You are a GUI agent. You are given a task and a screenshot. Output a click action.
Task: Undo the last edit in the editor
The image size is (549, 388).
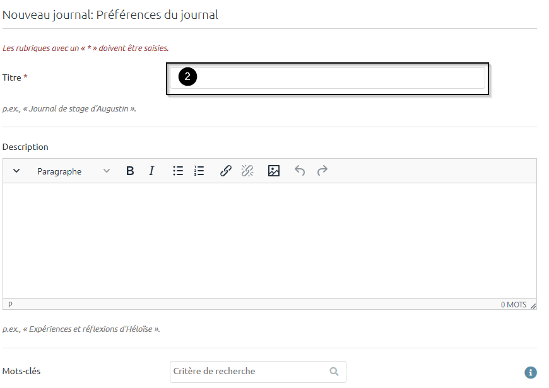pyautogui.click(x=300, y=171)
